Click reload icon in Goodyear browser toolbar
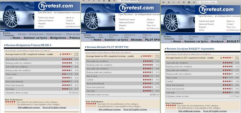Screen dimensions: 241x113 click(184, 2)
